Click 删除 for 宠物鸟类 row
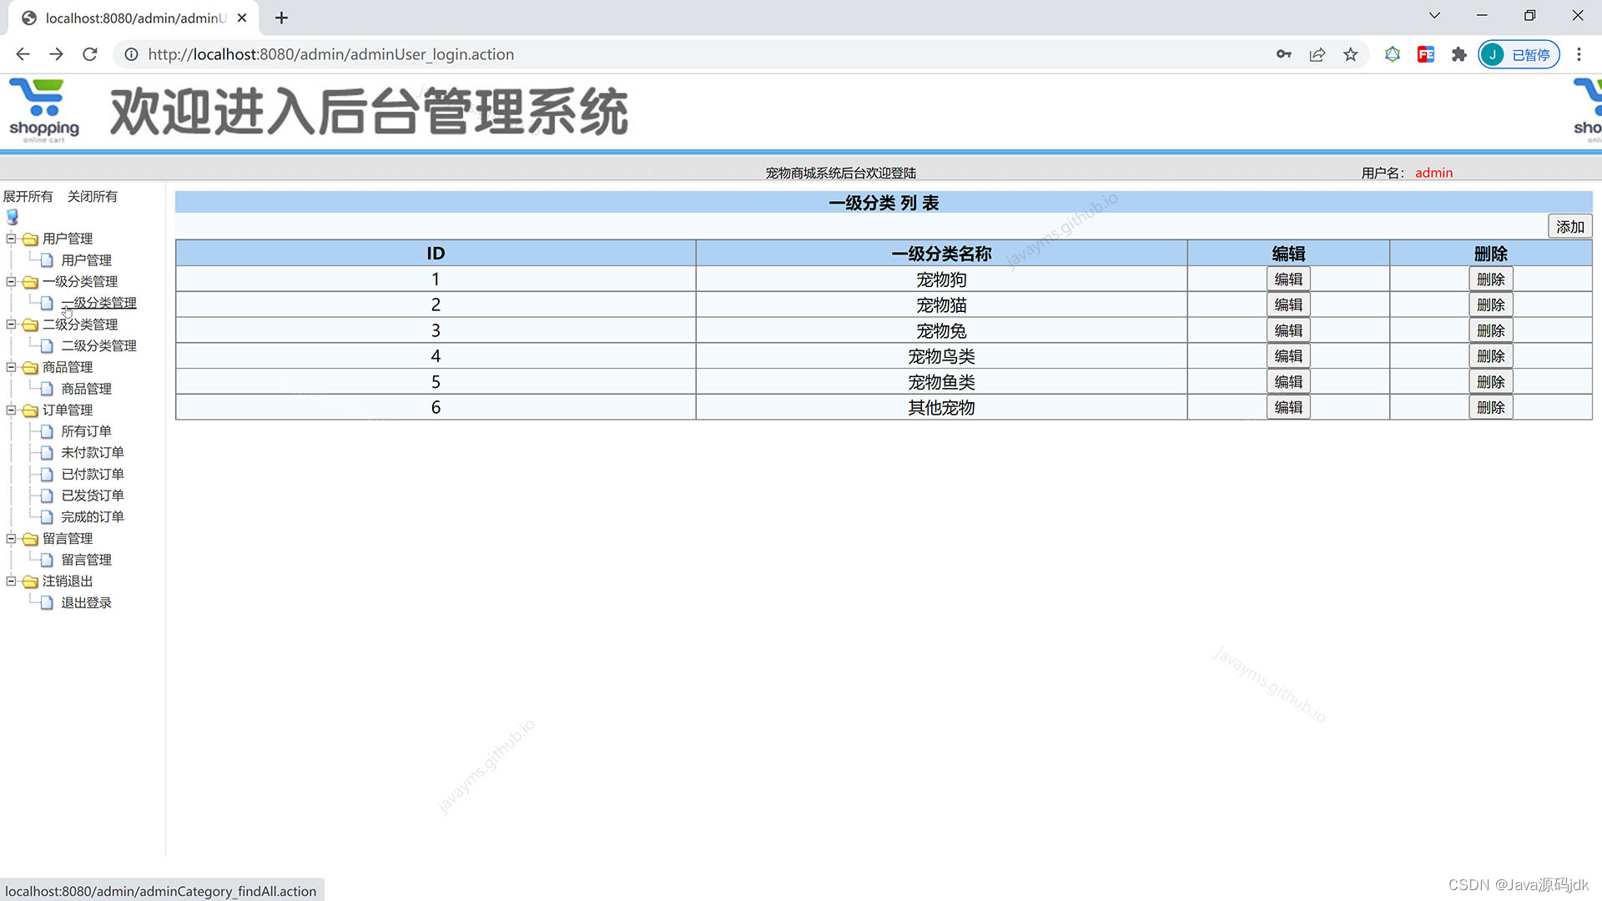This screenshot has height=901, width=1602. click(x=1490, y=356)
